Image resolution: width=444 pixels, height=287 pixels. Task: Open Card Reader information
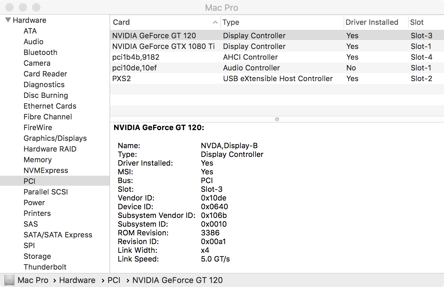click(x=45, y=74)
